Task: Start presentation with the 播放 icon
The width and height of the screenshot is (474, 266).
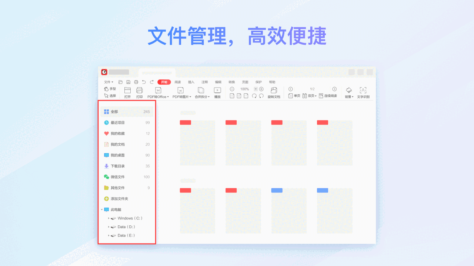Action: pos(217,91)
